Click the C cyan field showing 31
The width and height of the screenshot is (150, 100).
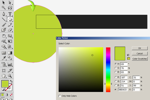coord(136,77)
